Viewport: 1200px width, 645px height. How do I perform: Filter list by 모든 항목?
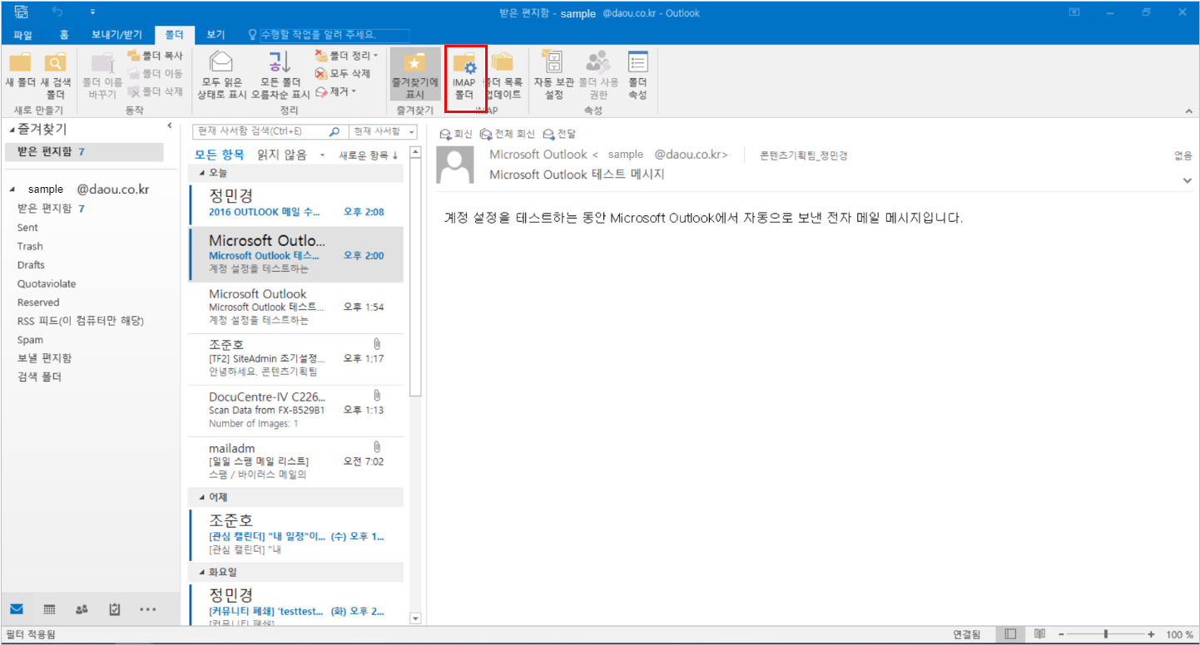point(220,155)
